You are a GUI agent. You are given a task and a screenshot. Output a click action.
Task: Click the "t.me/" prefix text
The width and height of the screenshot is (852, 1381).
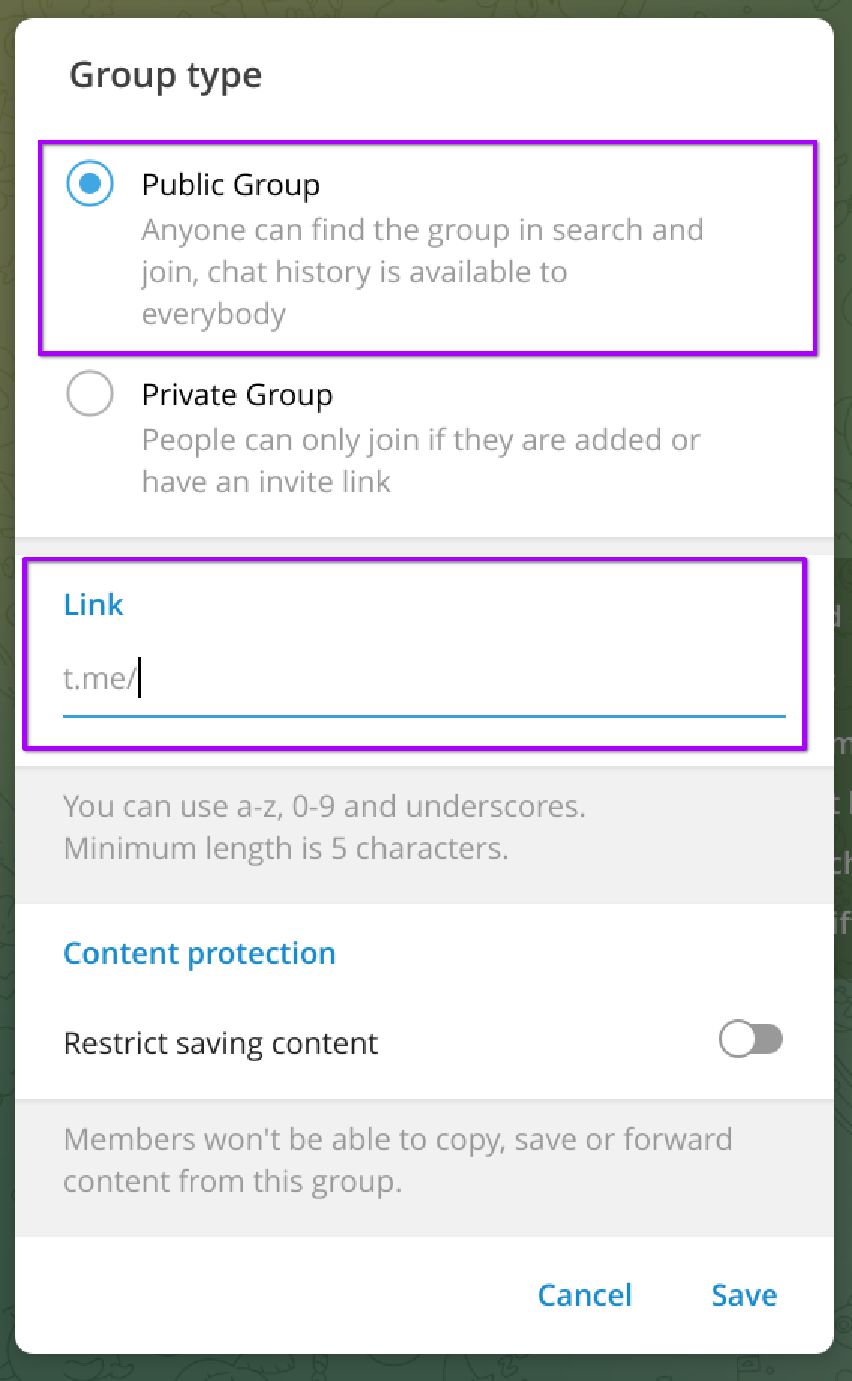(99, 679)
